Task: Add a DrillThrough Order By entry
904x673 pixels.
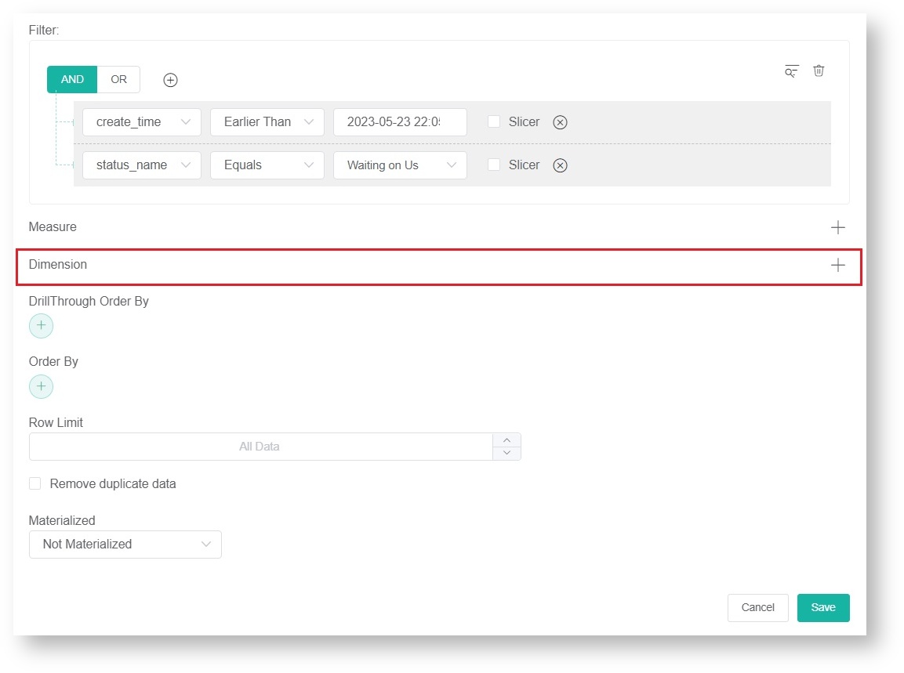Action: coord(41,325)
